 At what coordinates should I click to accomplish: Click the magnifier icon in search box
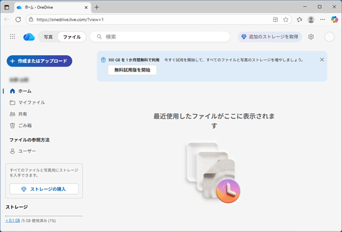[x=99, y=37]
